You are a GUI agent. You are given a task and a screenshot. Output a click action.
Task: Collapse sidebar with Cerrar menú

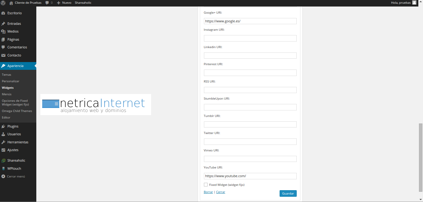tap(13, 176)
